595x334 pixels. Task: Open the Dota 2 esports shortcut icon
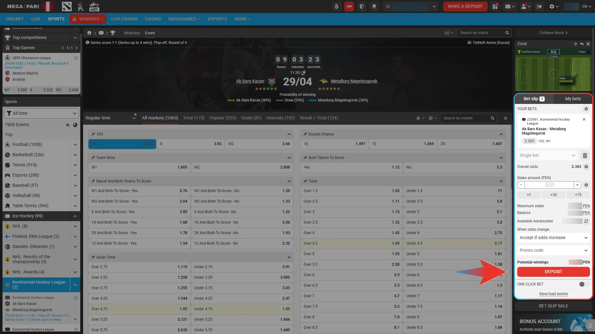pos(67,6)
